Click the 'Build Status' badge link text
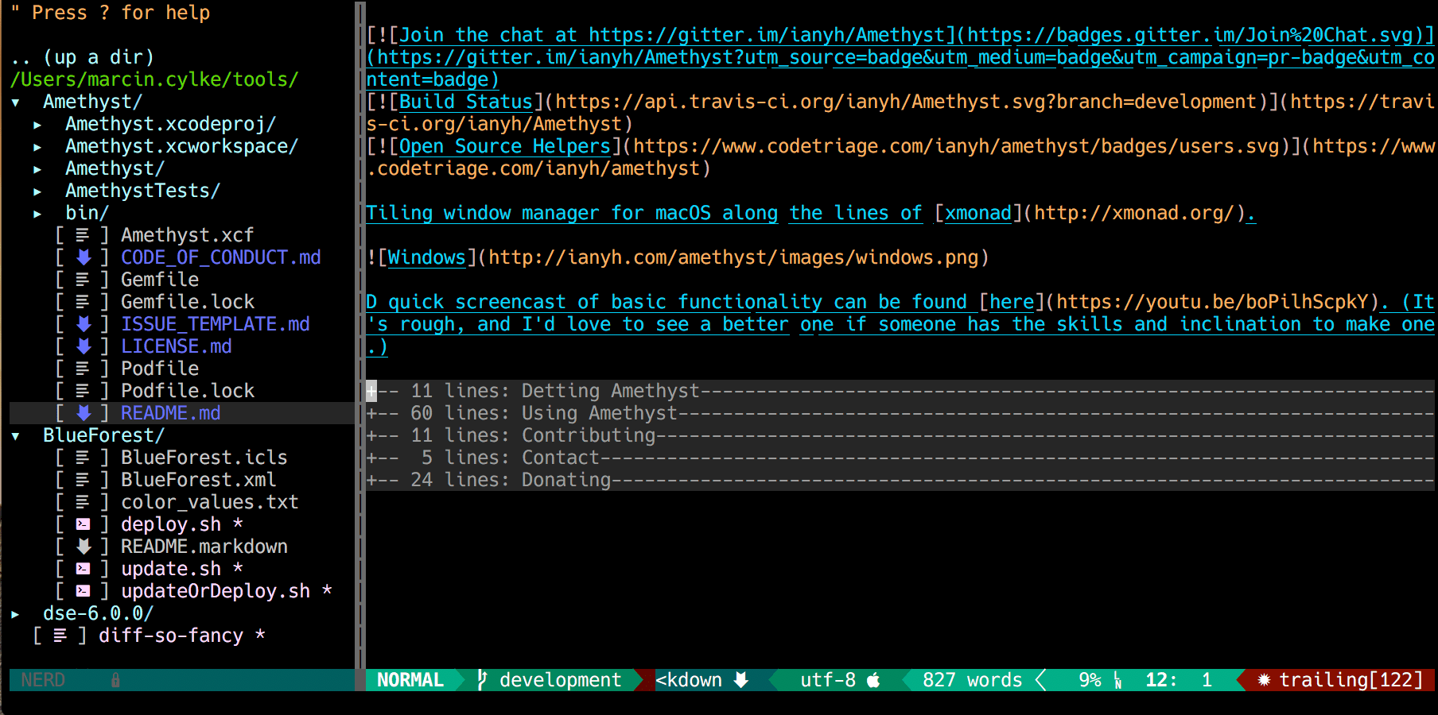This screenshot has width=1438, height=715. pyautogui.click(x=465, y=102)
